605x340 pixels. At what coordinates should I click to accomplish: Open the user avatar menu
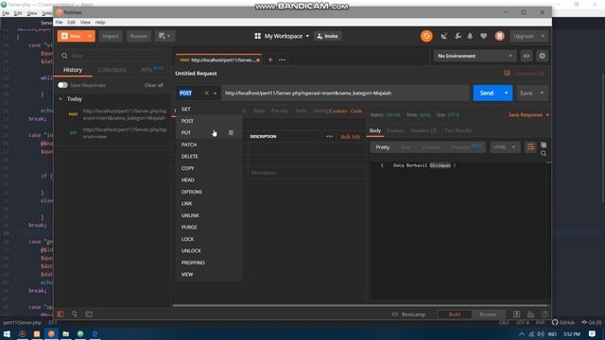click(x=500, y=36)
